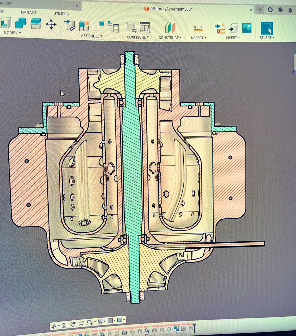Open the Job Status clock icon
Screen dimensions: 296x336
coord(280,10)
